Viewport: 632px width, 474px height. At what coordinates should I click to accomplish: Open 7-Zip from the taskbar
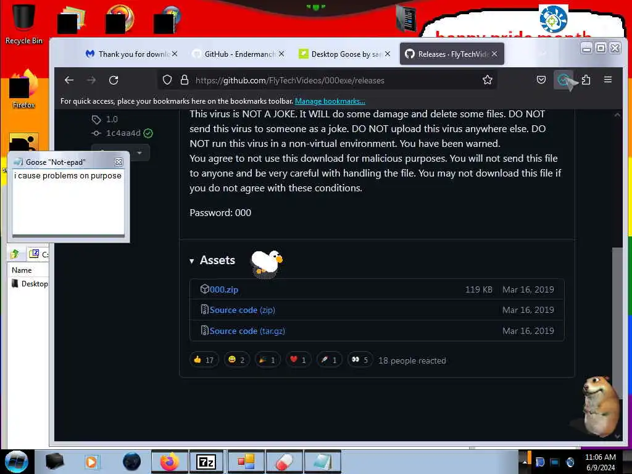pyautogui.click(x=206, y=462)
